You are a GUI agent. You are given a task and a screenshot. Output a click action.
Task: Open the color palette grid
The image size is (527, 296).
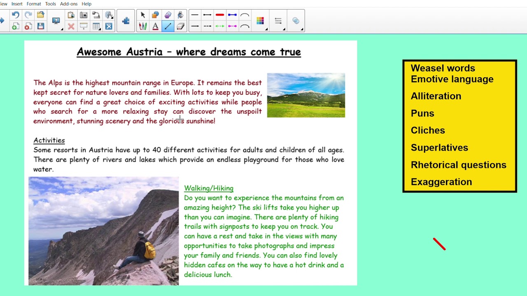(260, 21)
